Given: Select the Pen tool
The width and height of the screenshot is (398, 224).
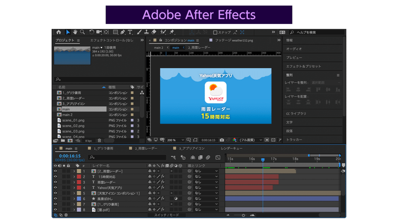Looking at the screenshot, I should tap(123, 32).
